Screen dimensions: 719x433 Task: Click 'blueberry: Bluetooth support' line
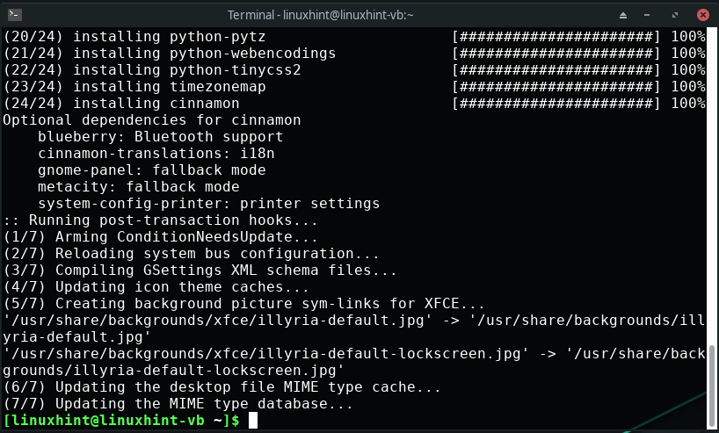[x=161, y=136]
